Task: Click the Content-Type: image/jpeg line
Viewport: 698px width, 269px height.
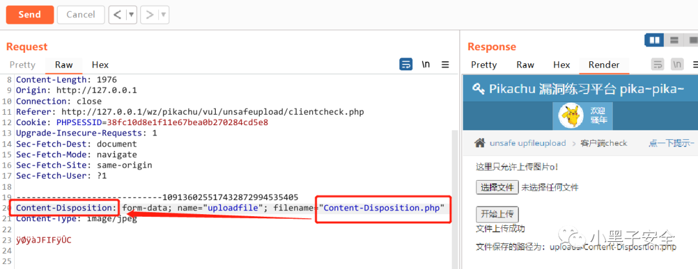Action: click(x=76, y=218)
